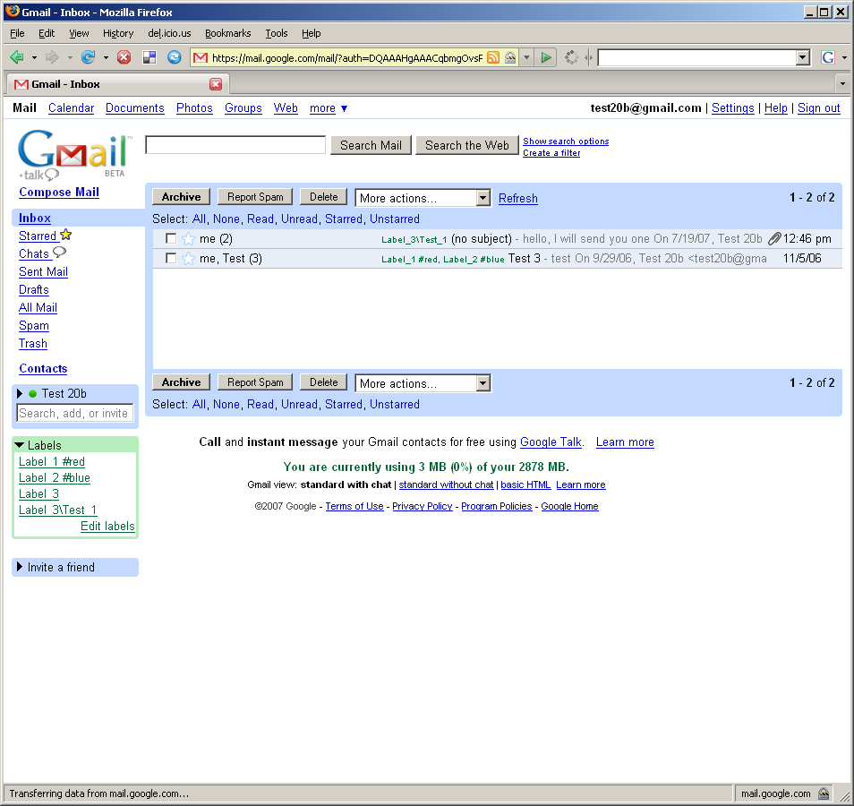Star the conversation from me, Test (3)
The height and width of the screenshot is (806, 854).
coord(189,258)
